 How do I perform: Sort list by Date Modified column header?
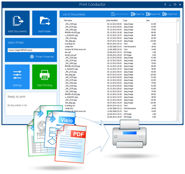(x=112, y=20)
